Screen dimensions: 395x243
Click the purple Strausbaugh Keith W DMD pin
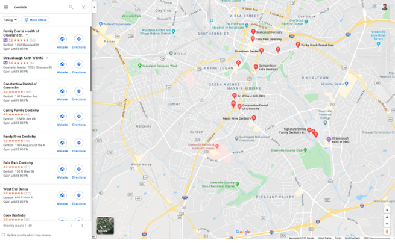point(329,140)
